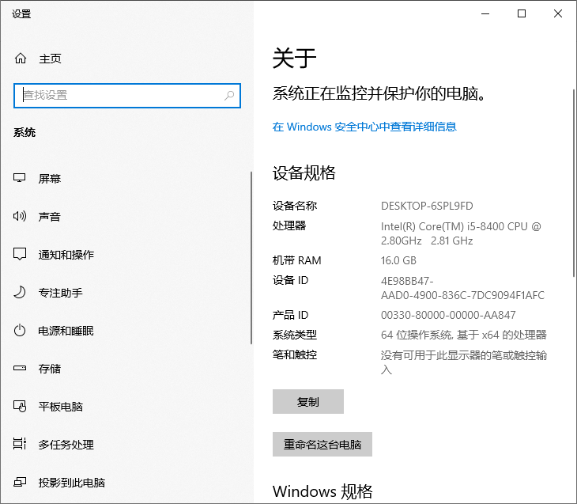The image size is (577, 504).
Task: Click the 设备名称 label
Action: click(294, 206)
